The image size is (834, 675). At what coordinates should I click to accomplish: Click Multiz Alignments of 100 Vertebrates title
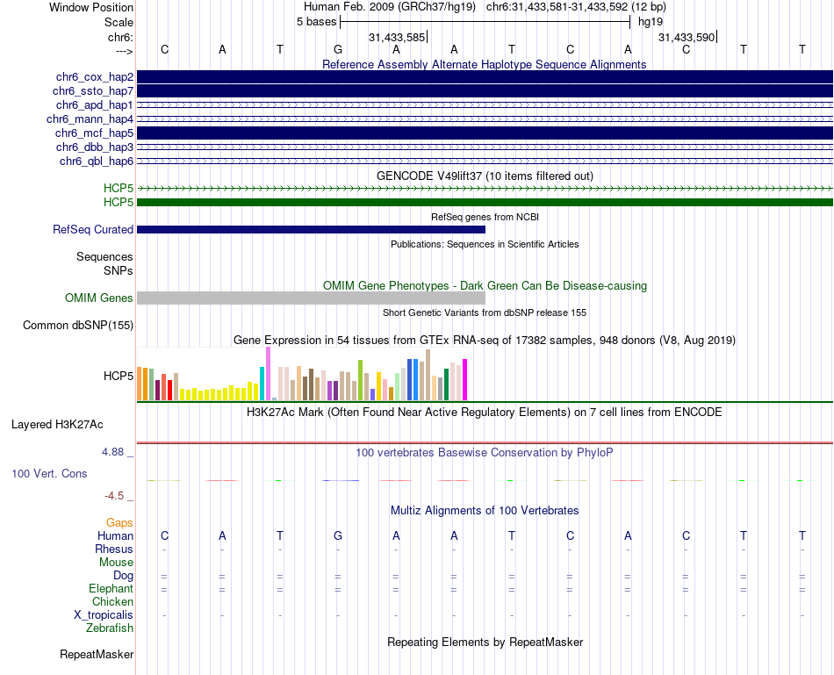[x=485, y=511]
